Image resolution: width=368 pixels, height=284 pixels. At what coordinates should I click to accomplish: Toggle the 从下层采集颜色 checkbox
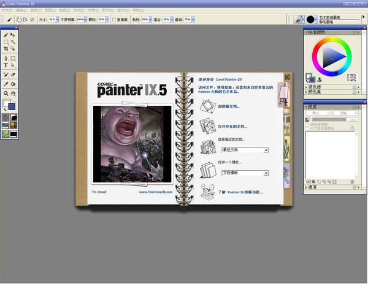point(307,129)
